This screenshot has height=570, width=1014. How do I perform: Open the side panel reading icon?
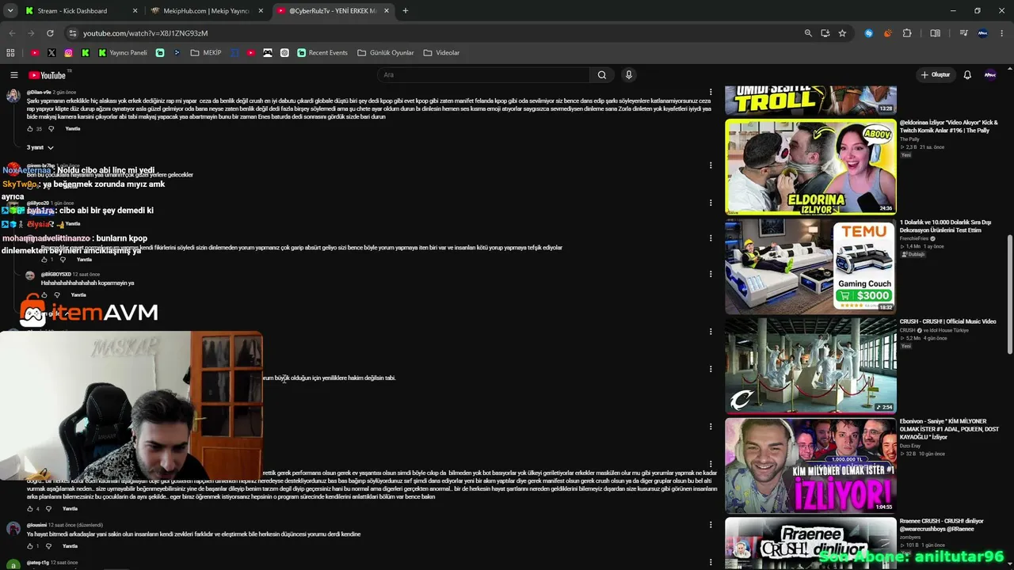click(936, 33)
